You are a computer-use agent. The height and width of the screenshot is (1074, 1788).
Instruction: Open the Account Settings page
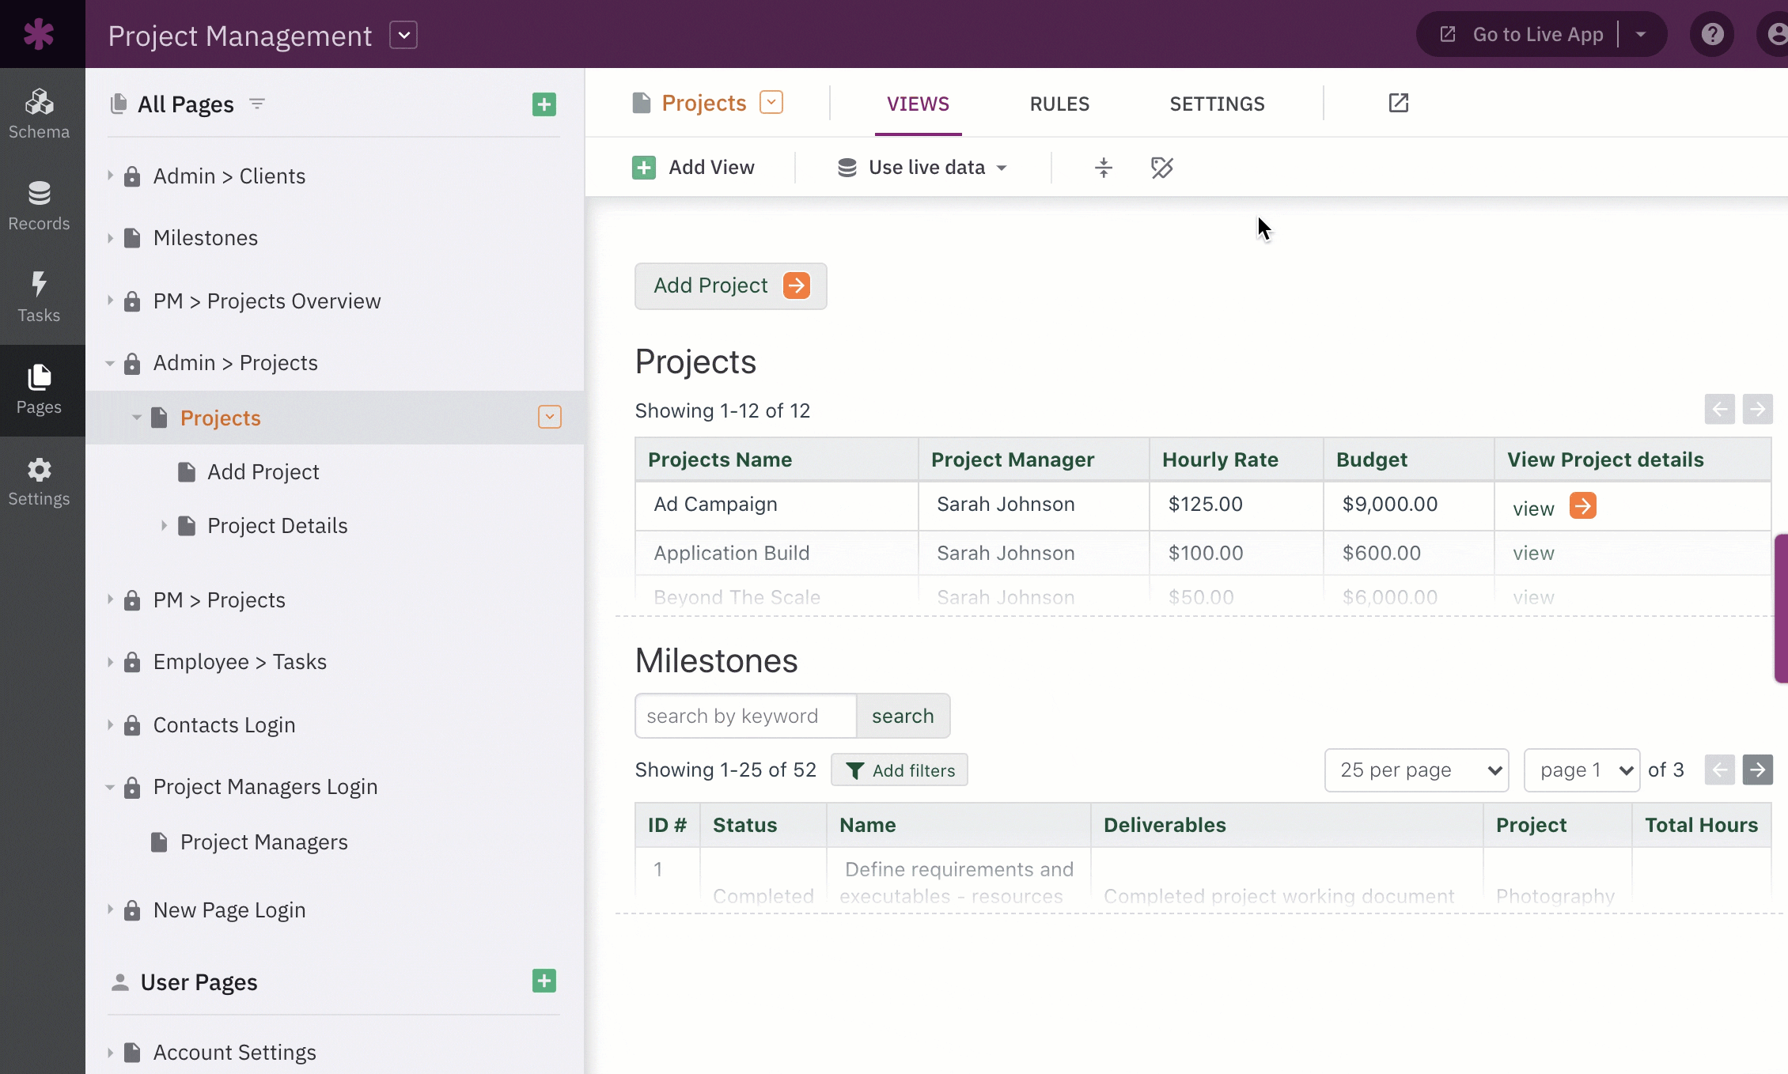[234, 1053]
